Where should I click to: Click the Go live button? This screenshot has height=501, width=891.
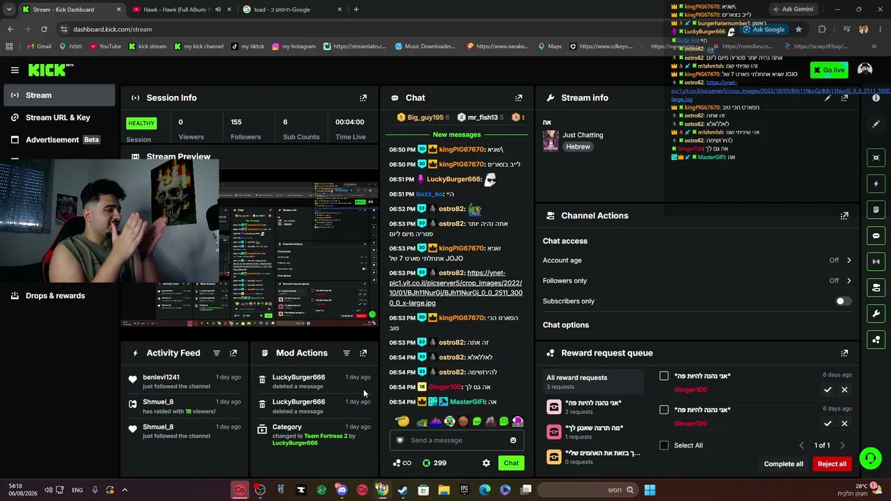coord(828,70)
